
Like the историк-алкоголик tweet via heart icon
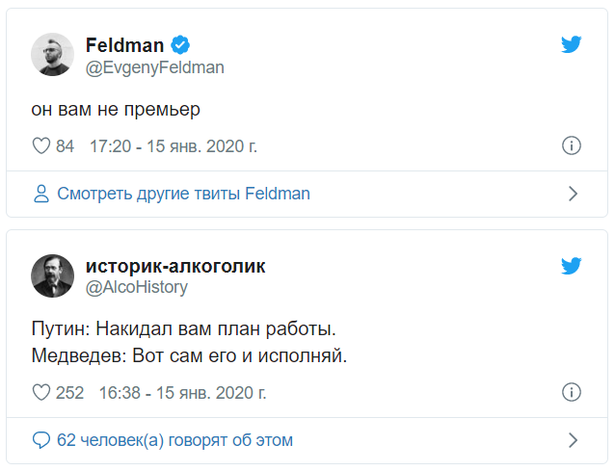click(41, 393)
